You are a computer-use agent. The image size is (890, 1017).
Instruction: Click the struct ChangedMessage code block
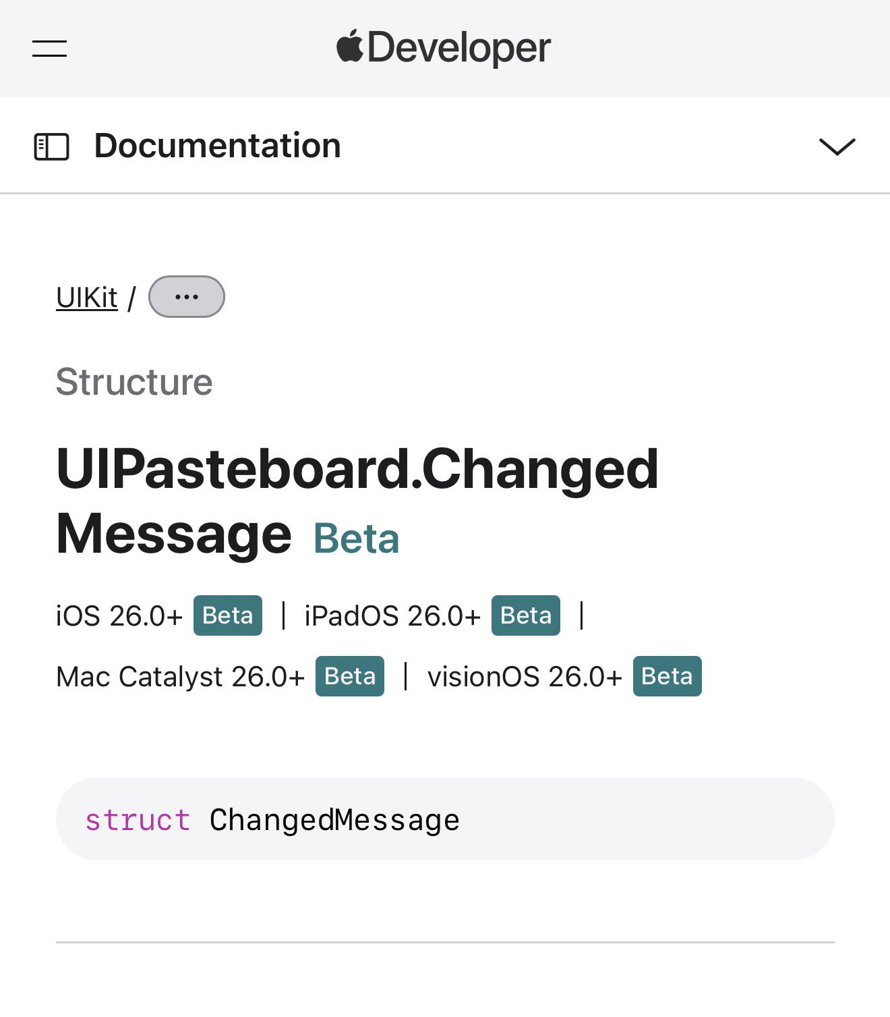[x=445, y=819]
